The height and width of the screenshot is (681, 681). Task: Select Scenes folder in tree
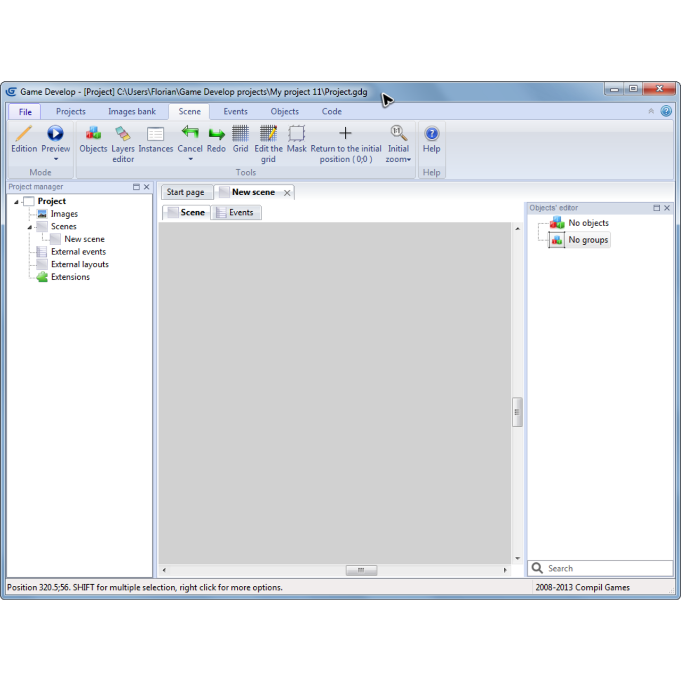pos(64,227)
